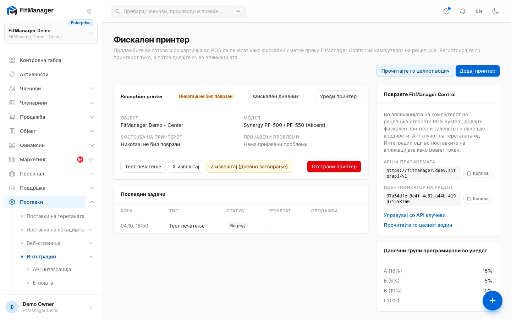511x319 pixels.
Task: Collapse the Интеграции submenu chevron
Action: click(x=91, y=257)
